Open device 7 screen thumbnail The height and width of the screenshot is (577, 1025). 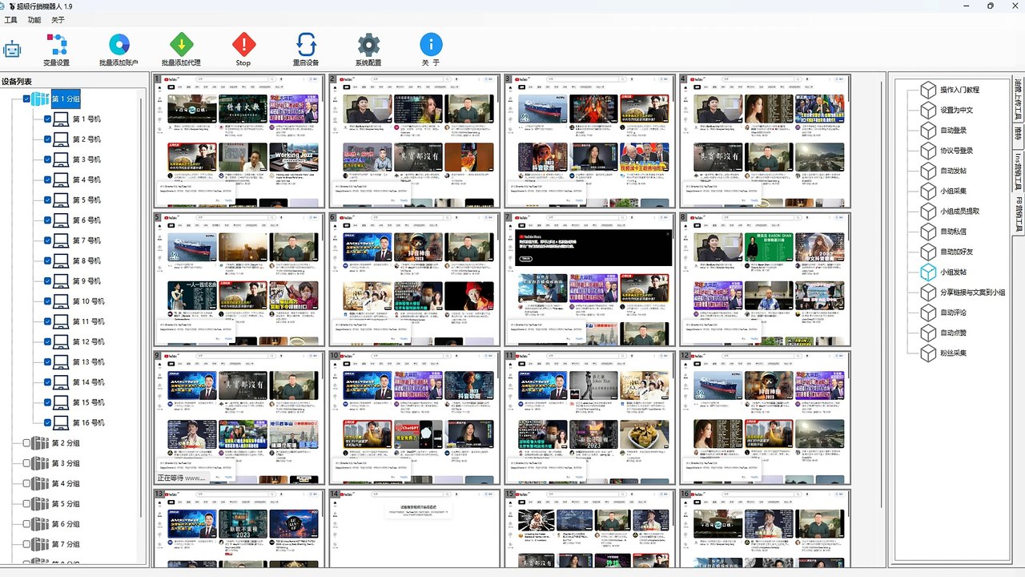click(x=589, y=279)
